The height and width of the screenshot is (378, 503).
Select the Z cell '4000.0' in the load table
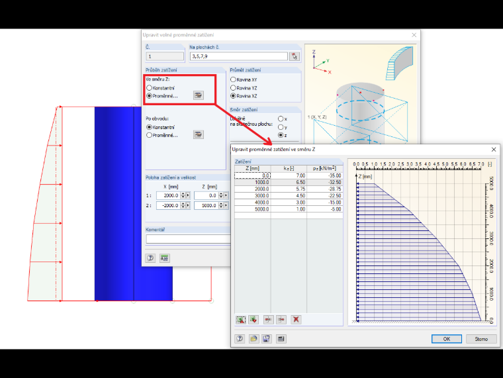[252, 203]
